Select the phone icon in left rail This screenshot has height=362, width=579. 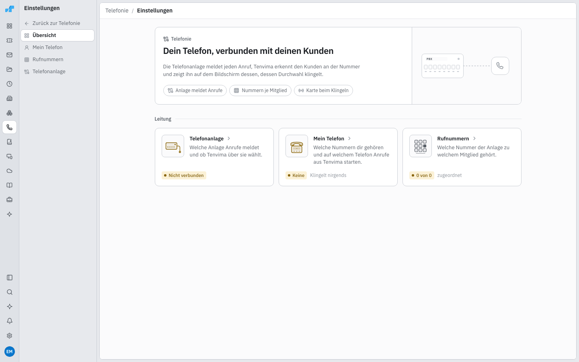(x=10, y=128)
